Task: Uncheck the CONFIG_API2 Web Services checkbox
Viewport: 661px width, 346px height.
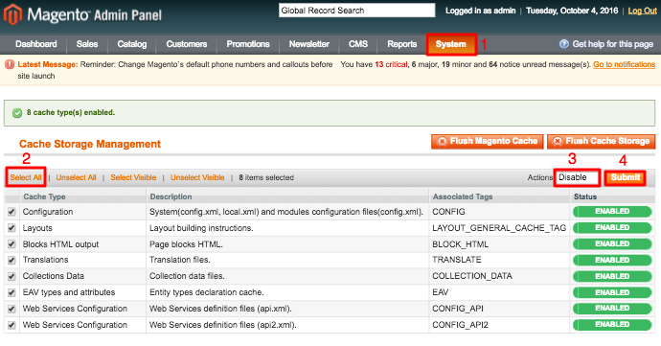Action: [11, 325]
